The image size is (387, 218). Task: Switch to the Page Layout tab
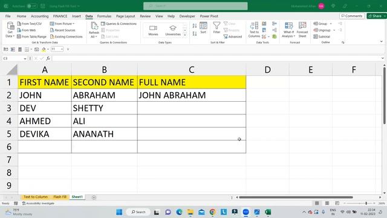(125, 16)
